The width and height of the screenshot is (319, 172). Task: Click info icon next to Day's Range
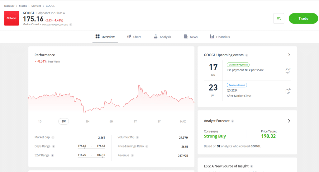coord(54,146)
